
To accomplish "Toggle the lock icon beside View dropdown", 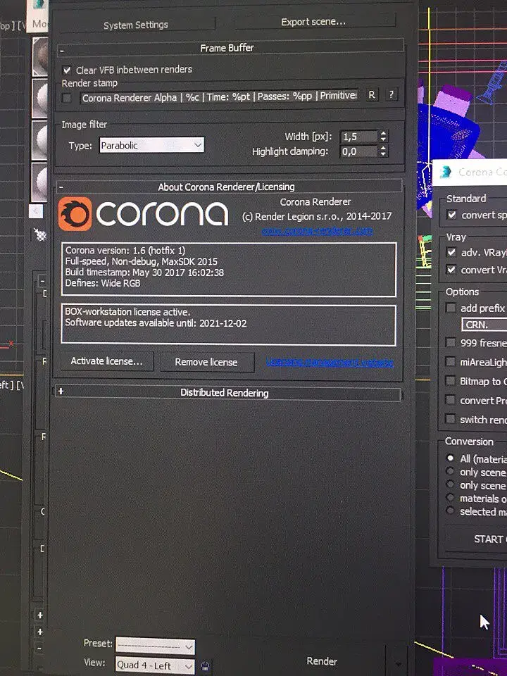I will click(205, 666).
